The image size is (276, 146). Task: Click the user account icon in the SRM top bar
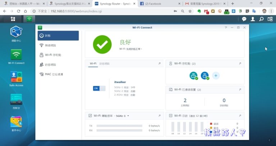(x=253, y=19)
